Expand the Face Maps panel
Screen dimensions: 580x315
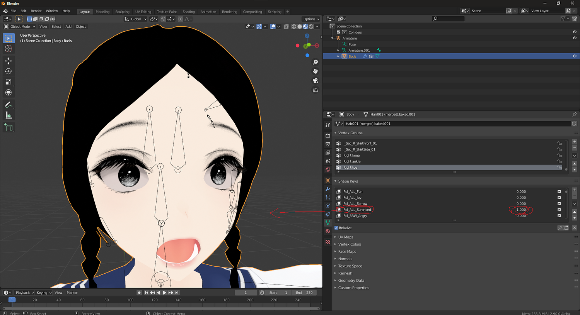click(x=347, y=252)
